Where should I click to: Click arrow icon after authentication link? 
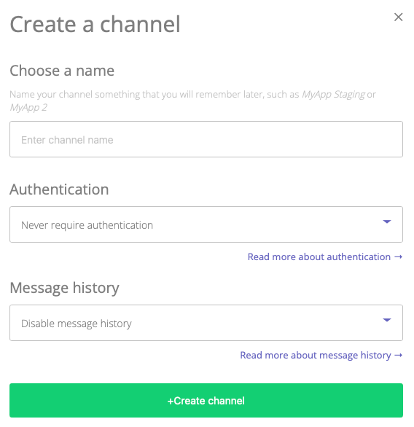point(399,256)
